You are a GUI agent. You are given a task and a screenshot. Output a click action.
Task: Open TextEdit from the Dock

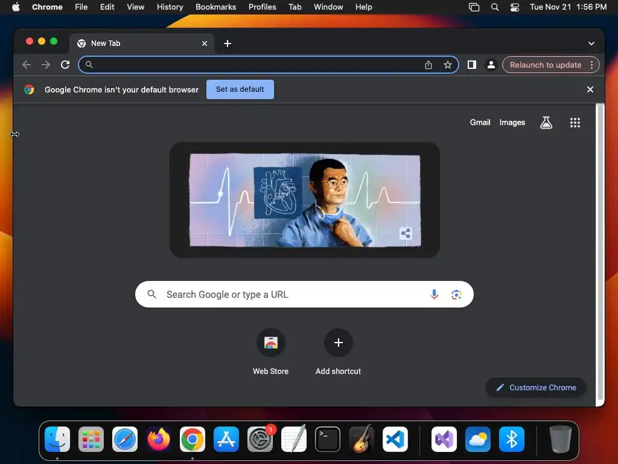pos(294,439)
